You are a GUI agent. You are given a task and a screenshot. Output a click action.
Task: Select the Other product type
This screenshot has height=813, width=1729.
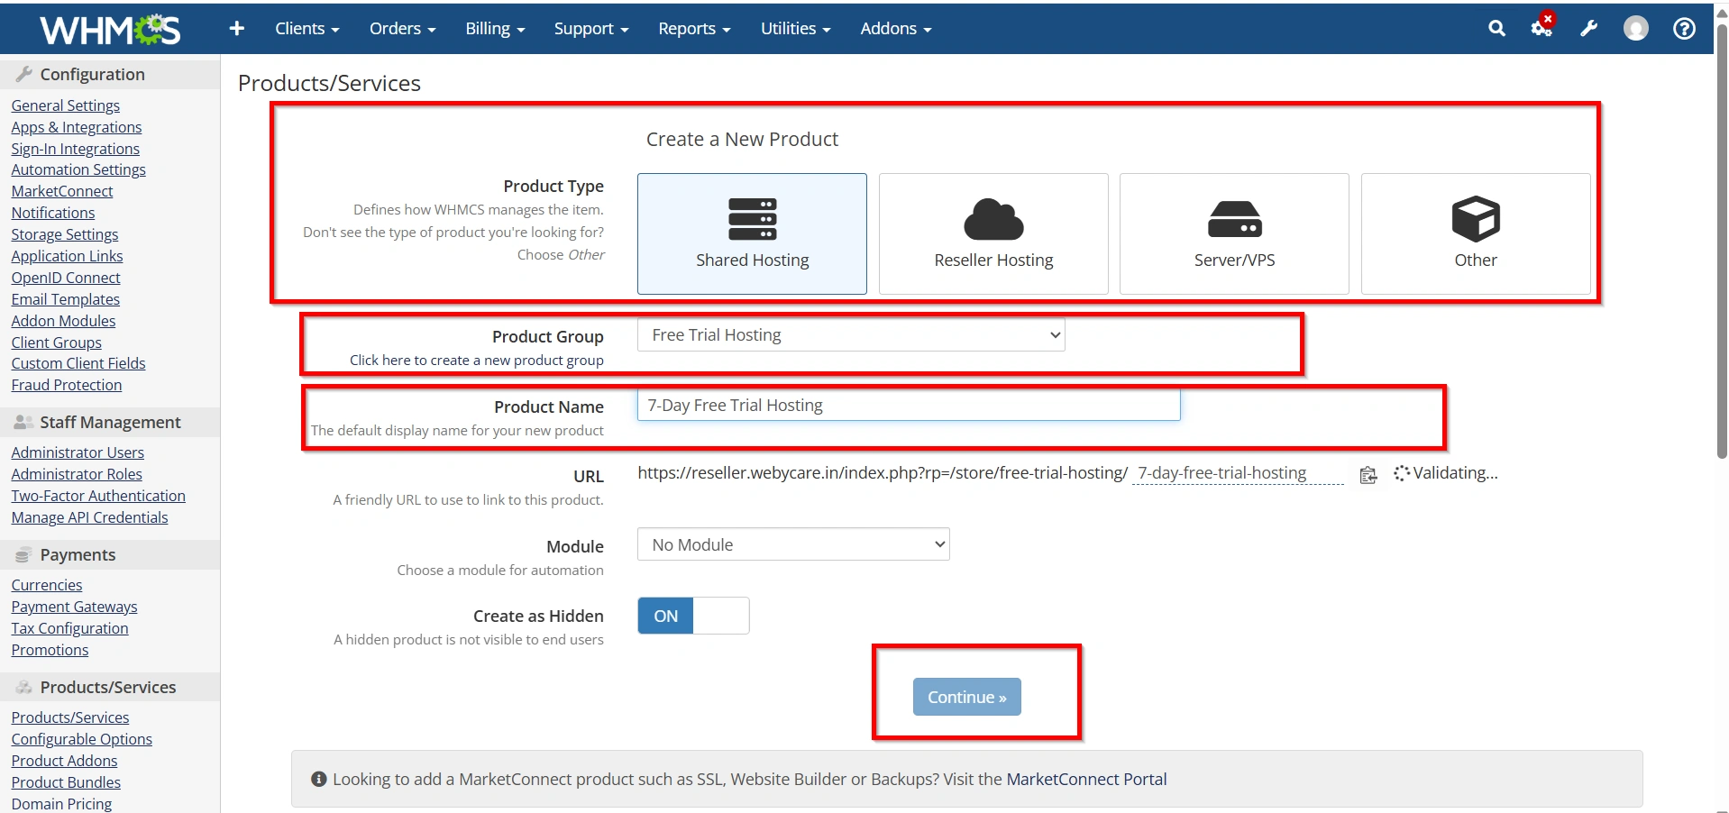(x=1476, y=233)
